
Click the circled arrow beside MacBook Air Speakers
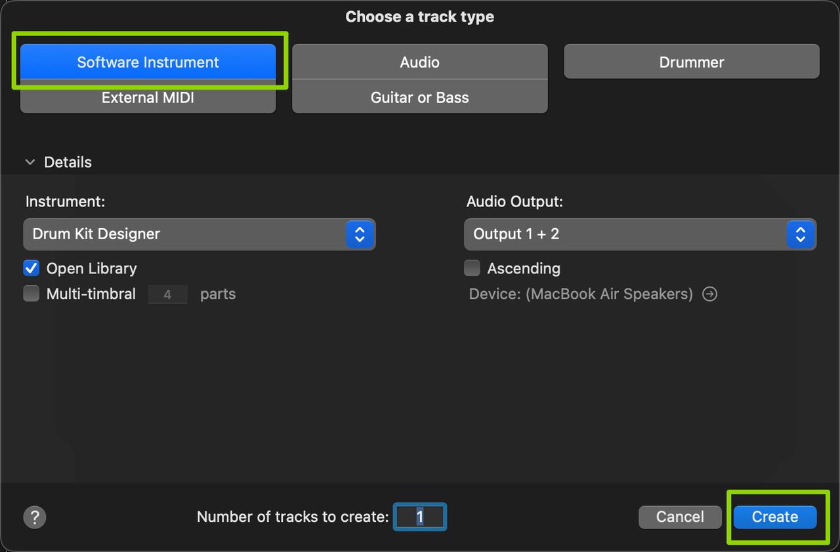[709, 294]
